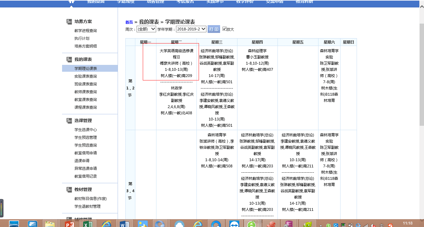Screen dimensions: 424x227
Task: Open TeamViewer from the taskbar
Action: (x=234, y=224)
